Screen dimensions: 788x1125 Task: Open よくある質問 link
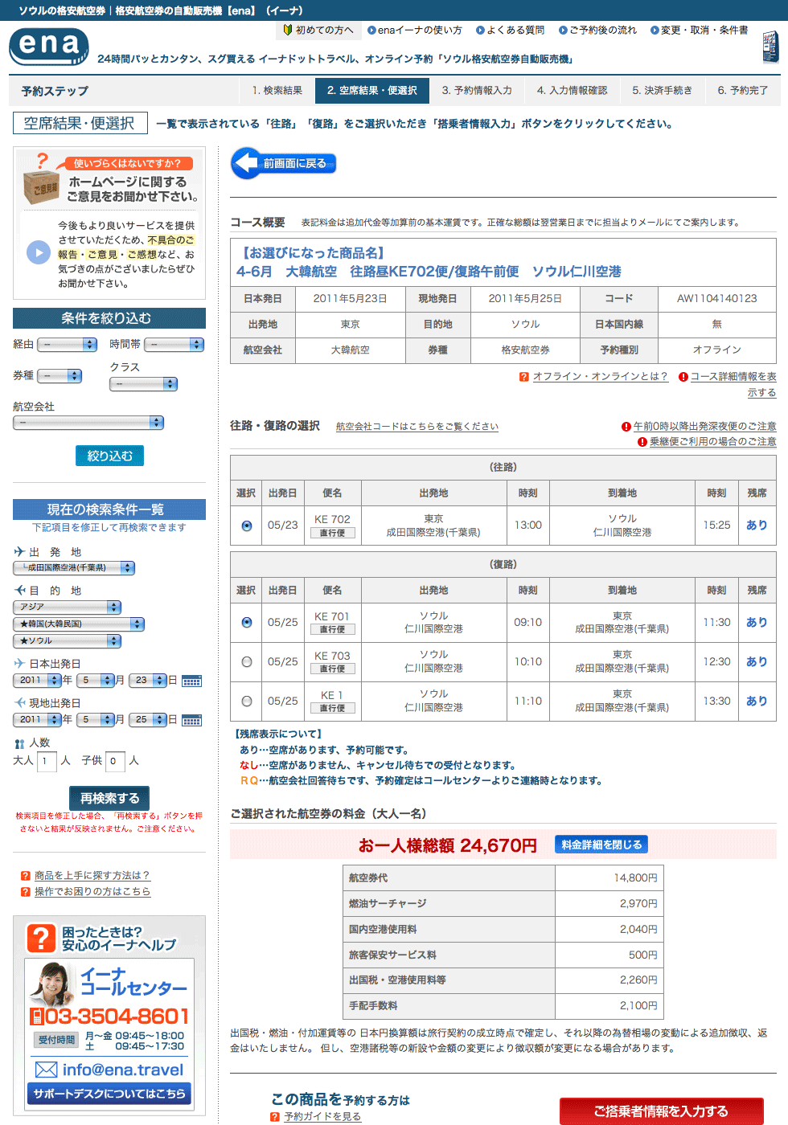(x=511, y=31)
